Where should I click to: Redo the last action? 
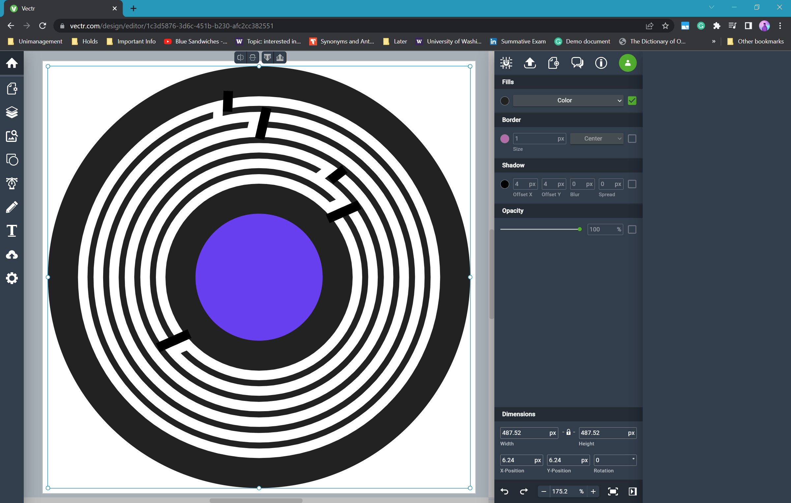coord(524,491)
